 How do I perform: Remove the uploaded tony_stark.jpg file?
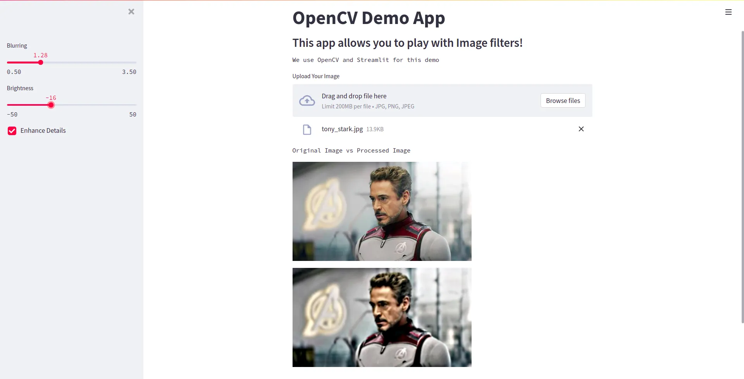click(x=581, y=129)
